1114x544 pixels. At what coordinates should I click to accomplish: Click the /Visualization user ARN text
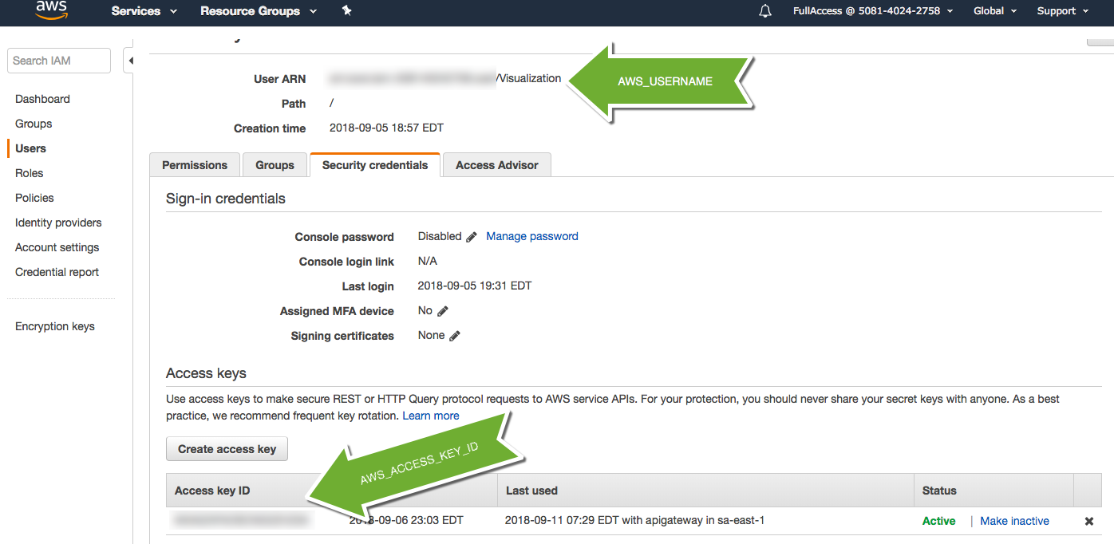(528, 78)
